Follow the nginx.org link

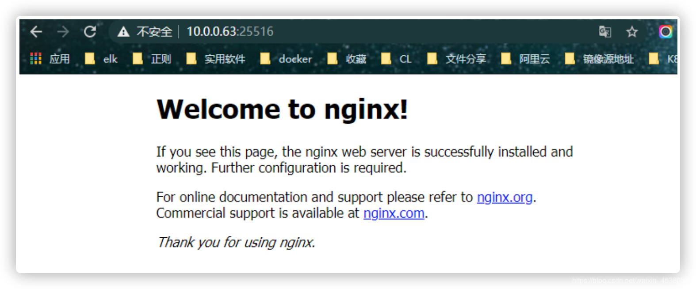click(x=505, y=197)
